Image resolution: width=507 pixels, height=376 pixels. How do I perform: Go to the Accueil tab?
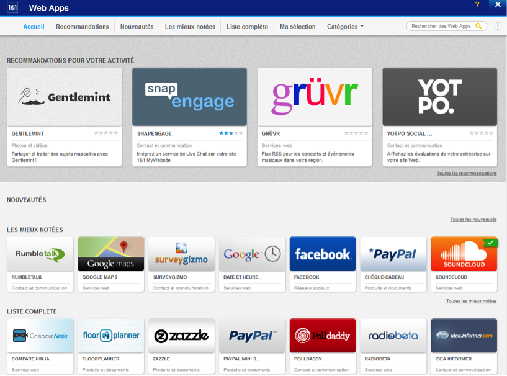pyautogui.click(x=34, y=27)
